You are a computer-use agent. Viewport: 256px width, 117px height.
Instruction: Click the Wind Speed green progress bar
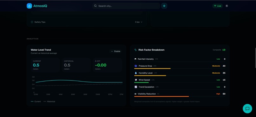(141, 82)
